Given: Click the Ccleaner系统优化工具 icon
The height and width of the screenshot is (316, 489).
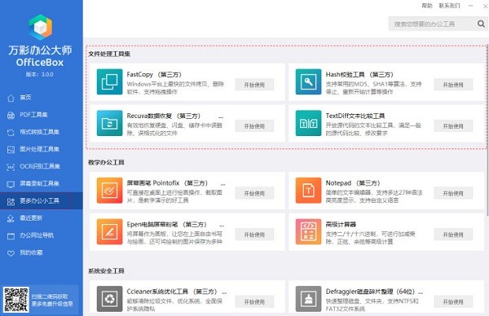Looking at the screenshot, I should [109, 299].
